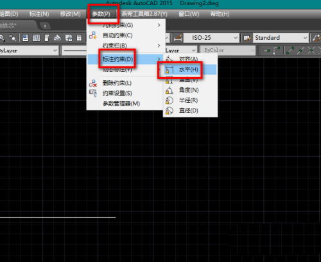321x262 pixels.
Task: Open the 标注(N) menu
Action: coord(39,14)
